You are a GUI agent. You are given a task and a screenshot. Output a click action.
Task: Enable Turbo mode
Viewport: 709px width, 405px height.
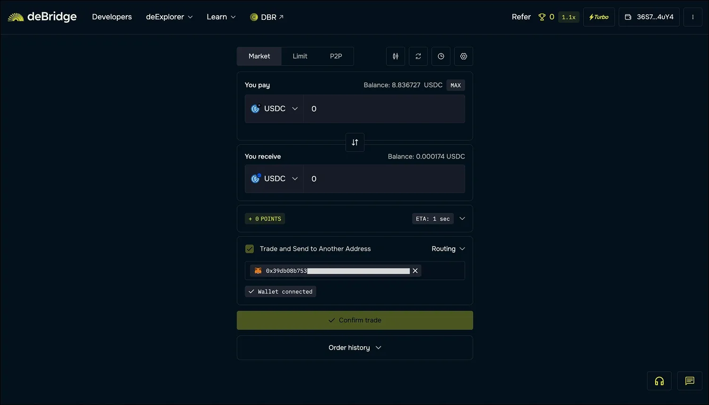[599, 17]
